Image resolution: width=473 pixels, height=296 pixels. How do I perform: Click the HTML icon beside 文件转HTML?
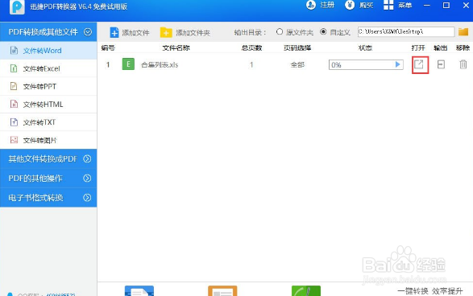pyautogui.click(x=14, y=105)
